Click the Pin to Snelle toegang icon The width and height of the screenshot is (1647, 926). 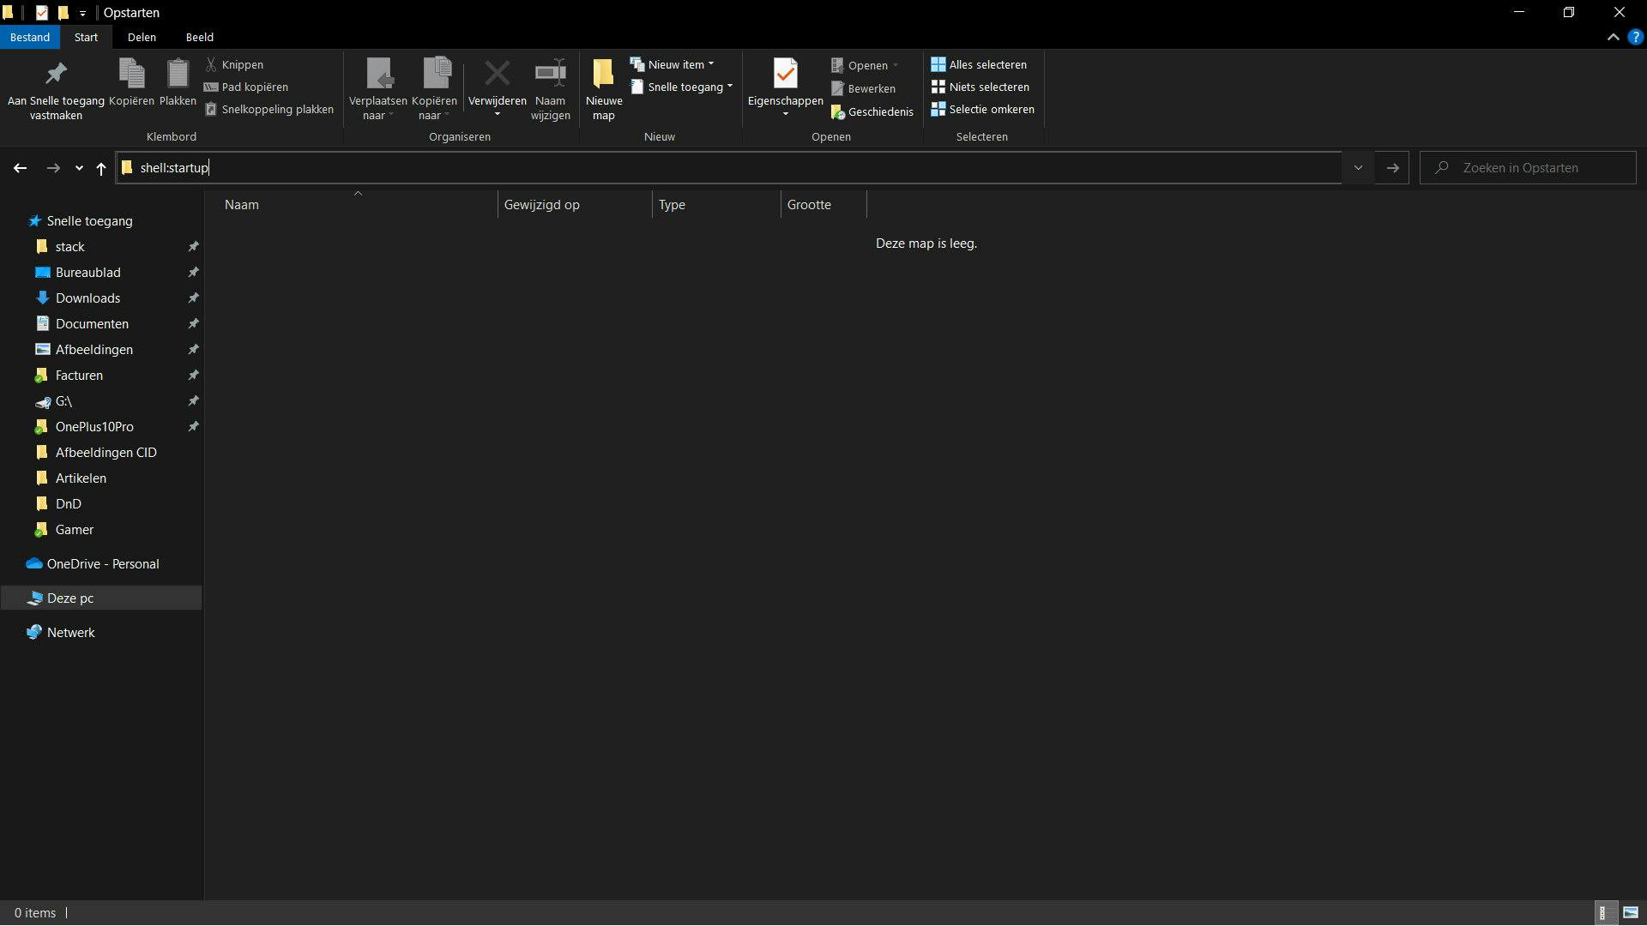click(56, 75)
